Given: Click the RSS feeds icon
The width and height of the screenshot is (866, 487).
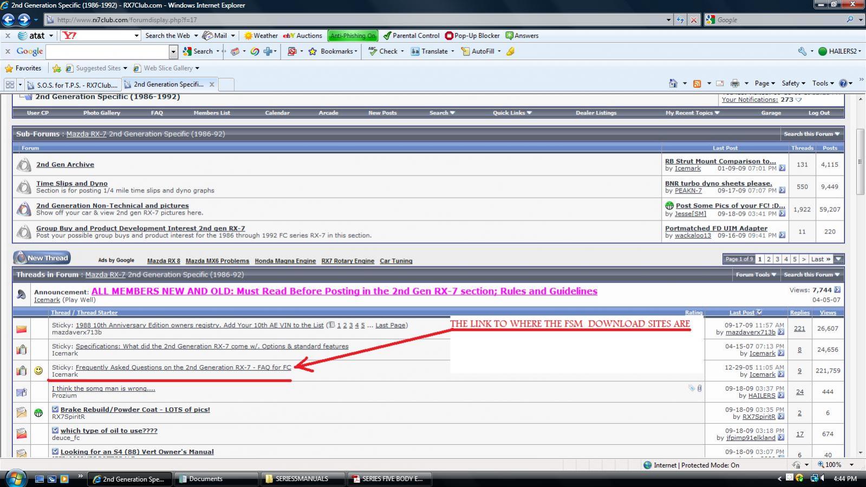Looking at the screenshot, I should (x=697, y=83).
